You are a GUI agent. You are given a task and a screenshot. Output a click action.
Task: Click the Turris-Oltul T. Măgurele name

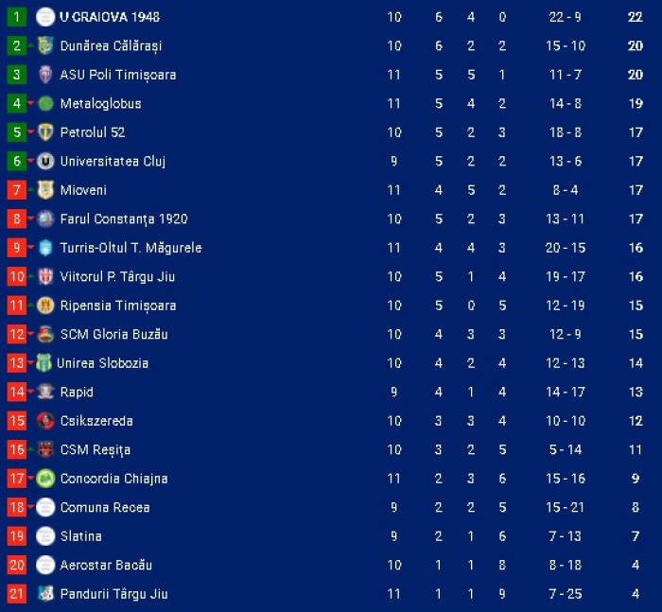[131, 248]
